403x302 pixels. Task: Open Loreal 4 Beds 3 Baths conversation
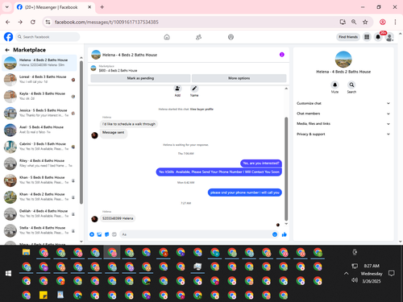pyautogui.click(x=39, y=80)
